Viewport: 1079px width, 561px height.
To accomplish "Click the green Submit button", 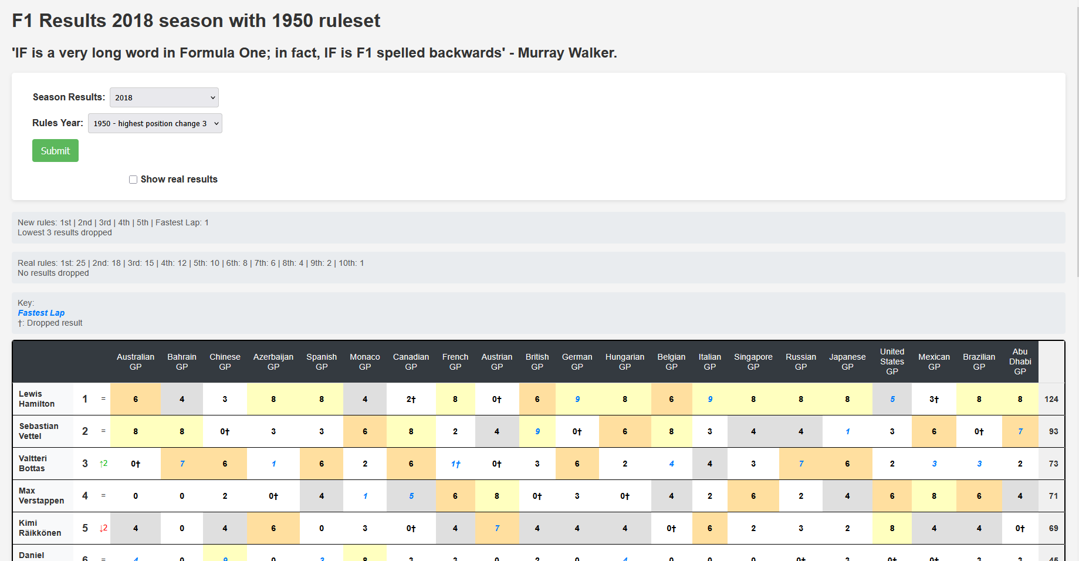I will 55,150.
